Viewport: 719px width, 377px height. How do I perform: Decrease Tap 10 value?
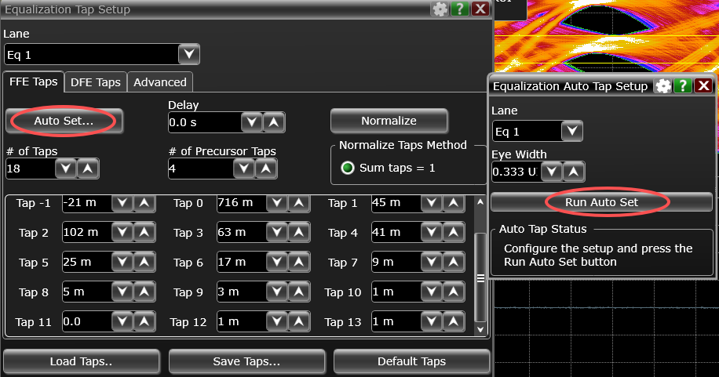pyautogui.click(x=432, y=292)
